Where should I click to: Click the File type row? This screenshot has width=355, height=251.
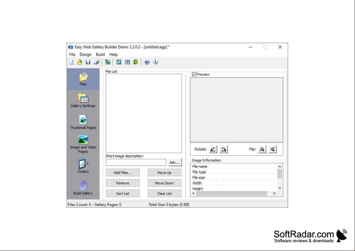234,172
